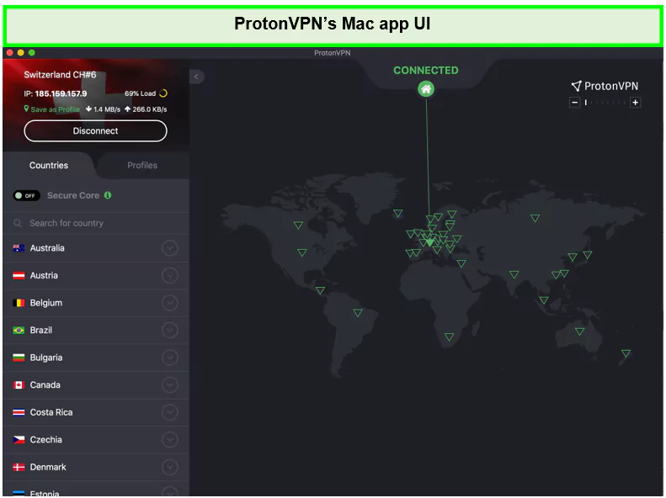Click the Search for country field
Screen dimensions: 666x498
[x=96, y=223]
